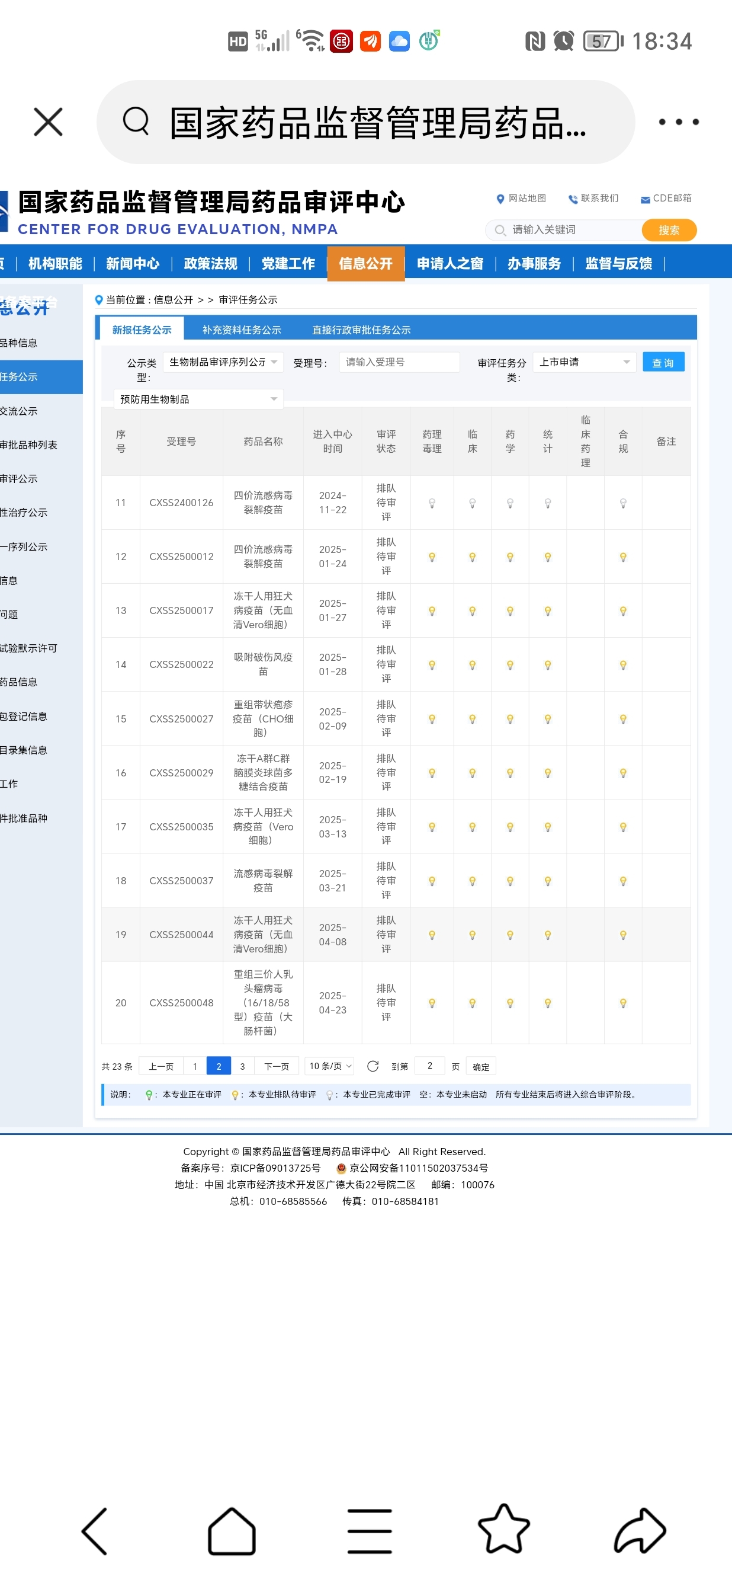Open 监督与反馈 navigation menu

coord(618,264)
